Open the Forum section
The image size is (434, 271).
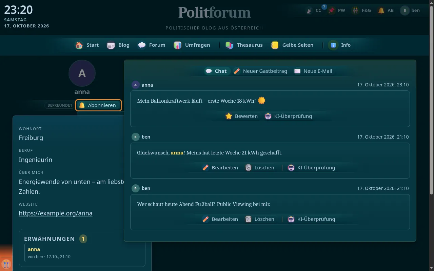152,45
